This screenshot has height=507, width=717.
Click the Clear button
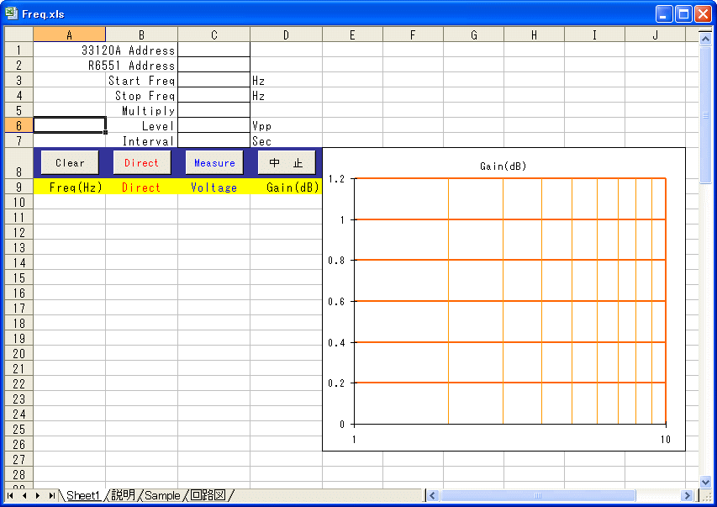click(x=70, y=163)
